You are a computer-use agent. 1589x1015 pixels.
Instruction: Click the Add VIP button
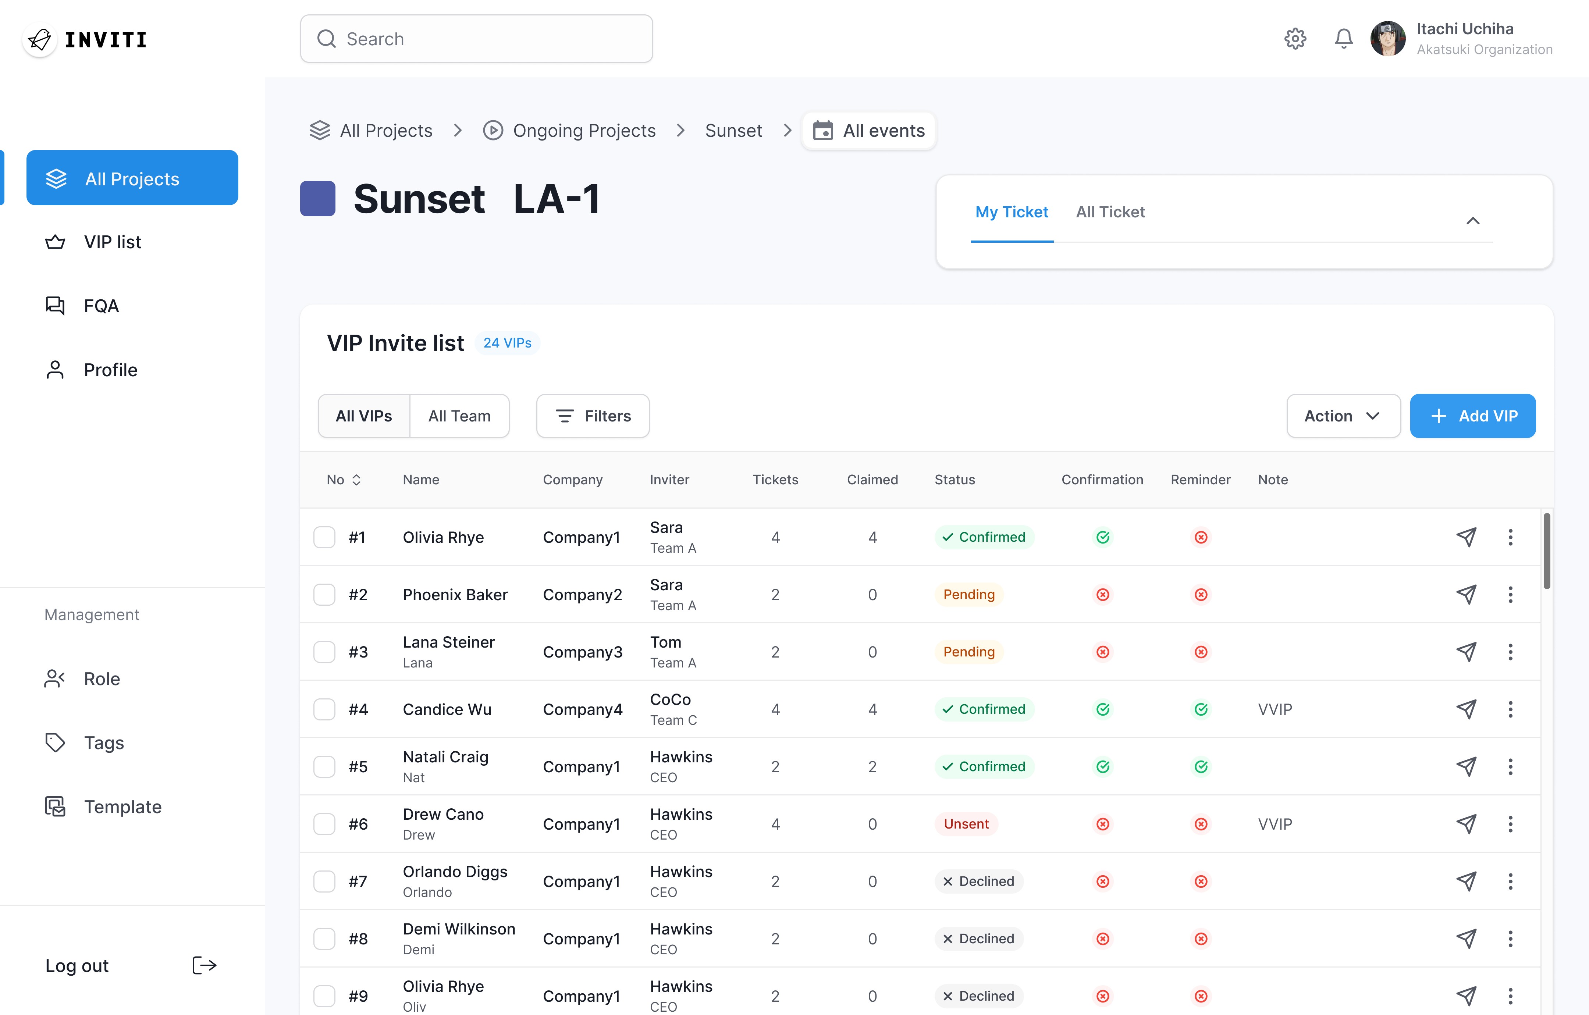tap(1472, 416)
